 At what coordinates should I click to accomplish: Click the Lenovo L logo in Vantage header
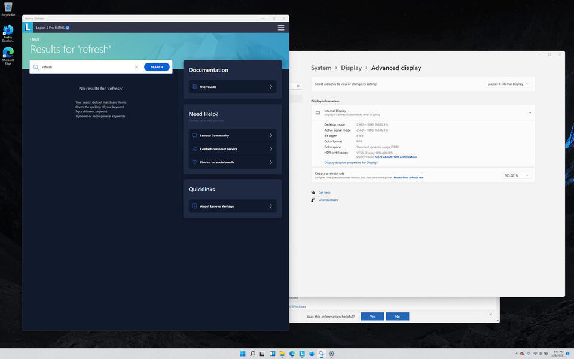28,28
